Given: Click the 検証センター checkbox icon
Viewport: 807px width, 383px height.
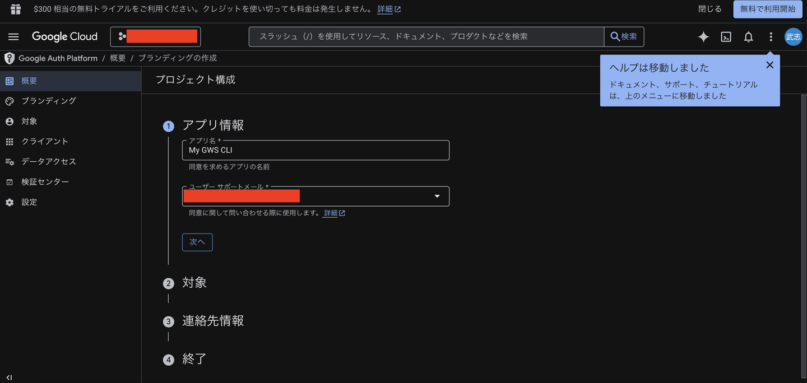Looking at the screenshot, I should coord(10,182).
